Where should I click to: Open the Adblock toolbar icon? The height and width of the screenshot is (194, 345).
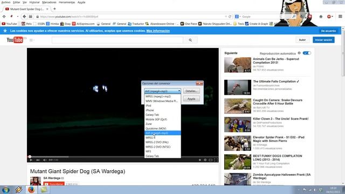tap(329, 17)
